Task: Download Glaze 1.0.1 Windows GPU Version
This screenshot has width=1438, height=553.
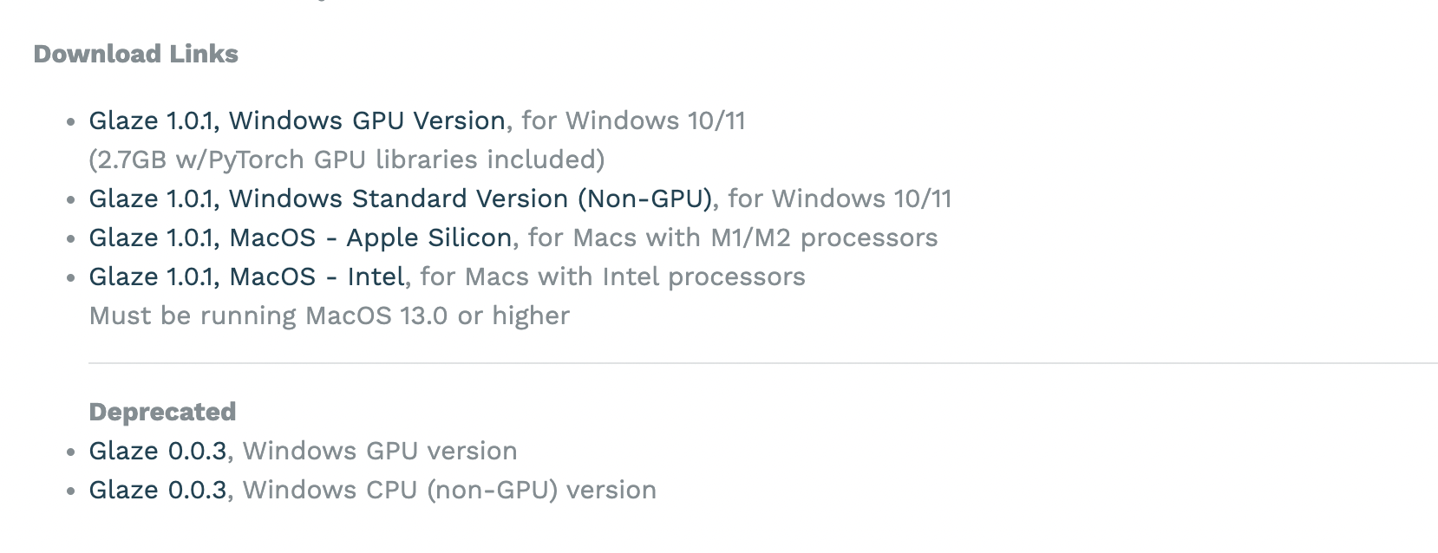Action: (x=297, y=120)
